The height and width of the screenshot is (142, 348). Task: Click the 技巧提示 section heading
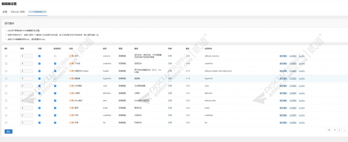pos(10,23)
